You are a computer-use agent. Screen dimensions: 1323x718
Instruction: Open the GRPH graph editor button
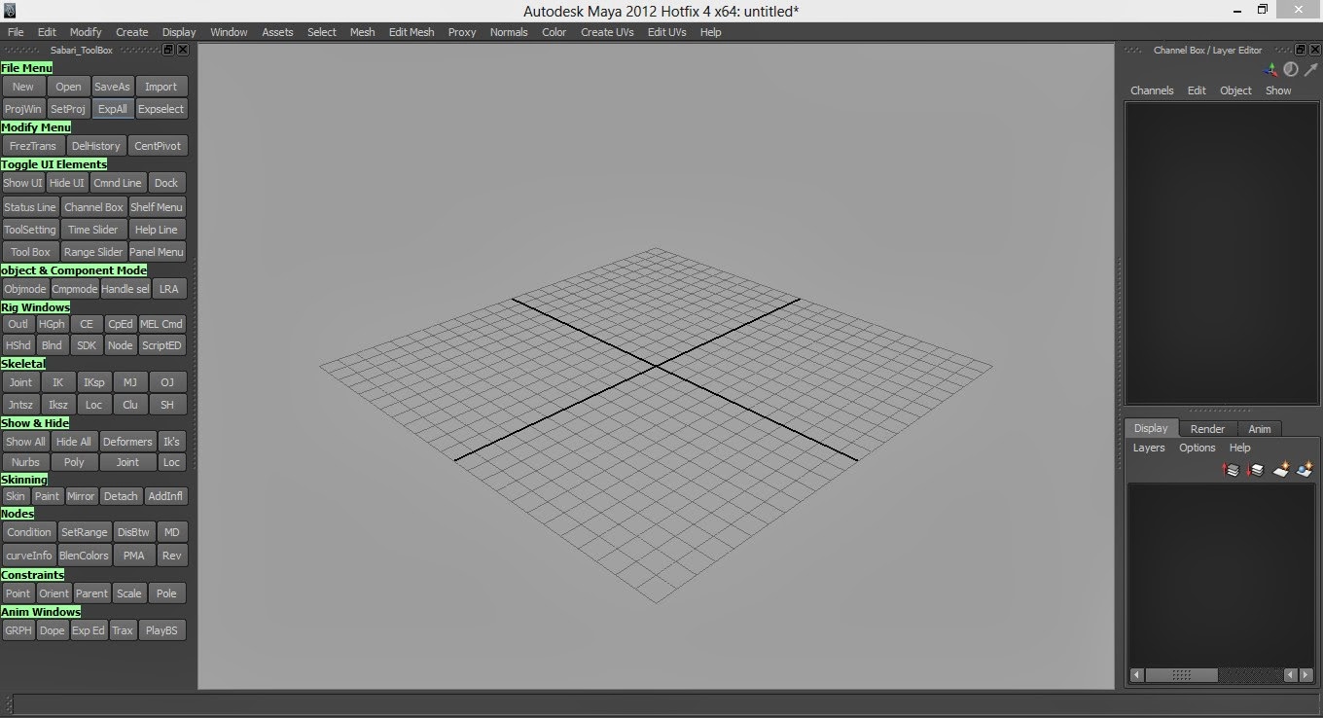[x=18, y=630]
